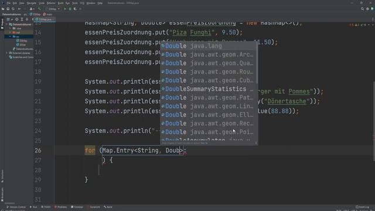
Task: Choose Double java.awt.geom.Pat suggestion
Action: coord(208,98)
